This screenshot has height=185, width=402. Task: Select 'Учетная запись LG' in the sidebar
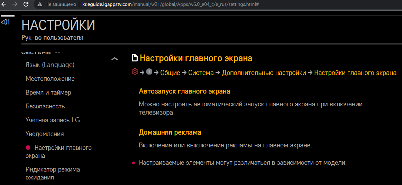click(x=53, y=120)
